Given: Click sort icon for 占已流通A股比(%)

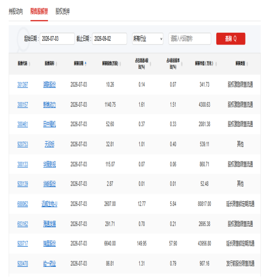Looking at the screenshot, I should (151, 64).
